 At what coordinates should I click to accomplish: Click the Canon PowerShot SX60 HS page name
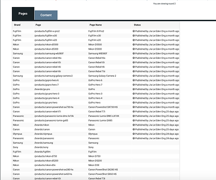pyautogui.click(x=102, y=174)
